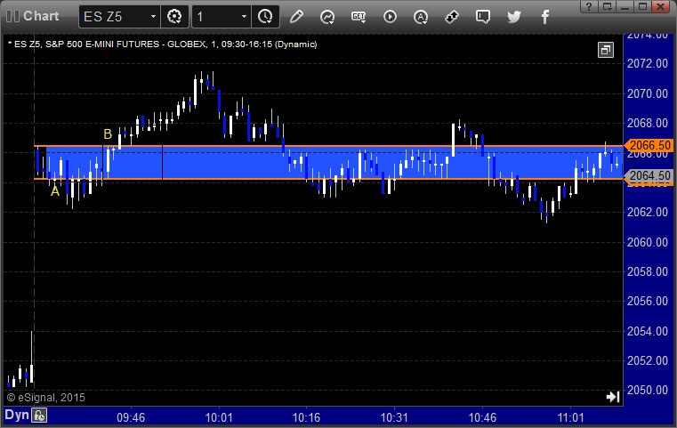The height and width of the screenshot is (428, 677).
Task: Click the GET indicator icon
Action: (359, 17)
